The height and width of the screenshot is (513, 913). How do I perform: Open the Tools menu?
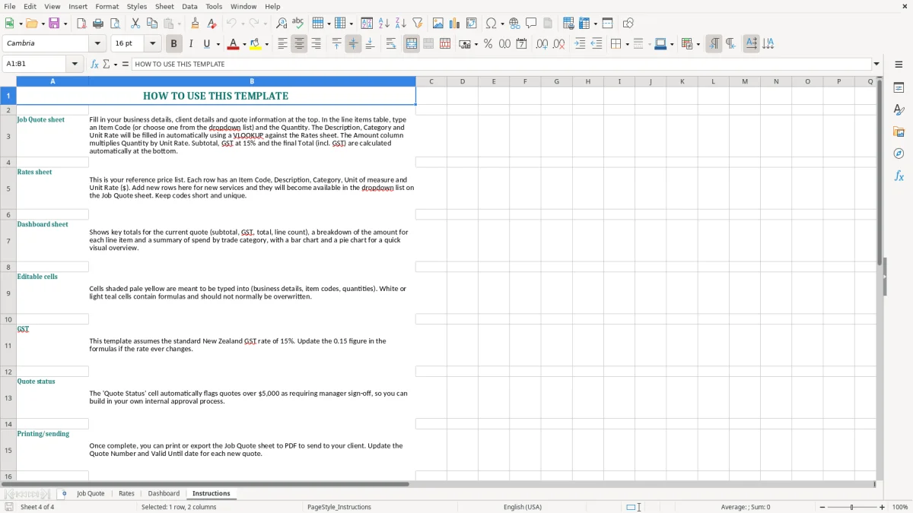[x=214, y=6]
